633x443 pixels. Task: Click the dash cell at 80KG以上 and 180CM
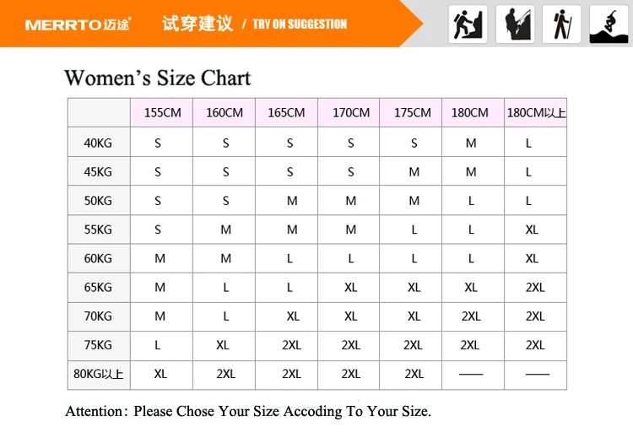point(471,375)
